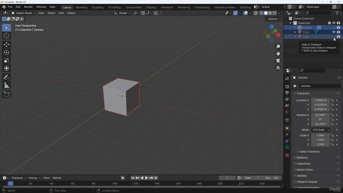Open the XYZ Euler rotation mode dropdown
The height and width of the screenshot is (193, 343).
coord(320,130)
